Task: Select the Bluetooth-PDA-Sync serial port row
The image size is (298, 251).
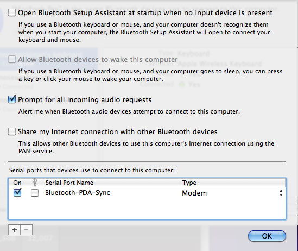Action: coord(147,193)
